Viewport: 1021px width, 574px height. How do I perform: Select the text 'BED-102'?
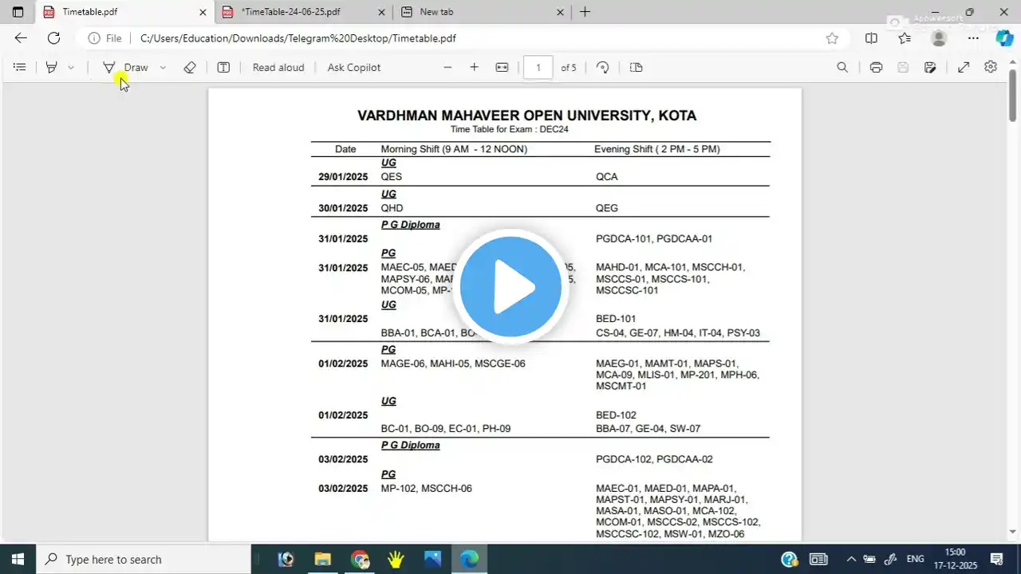click(616, 415)
